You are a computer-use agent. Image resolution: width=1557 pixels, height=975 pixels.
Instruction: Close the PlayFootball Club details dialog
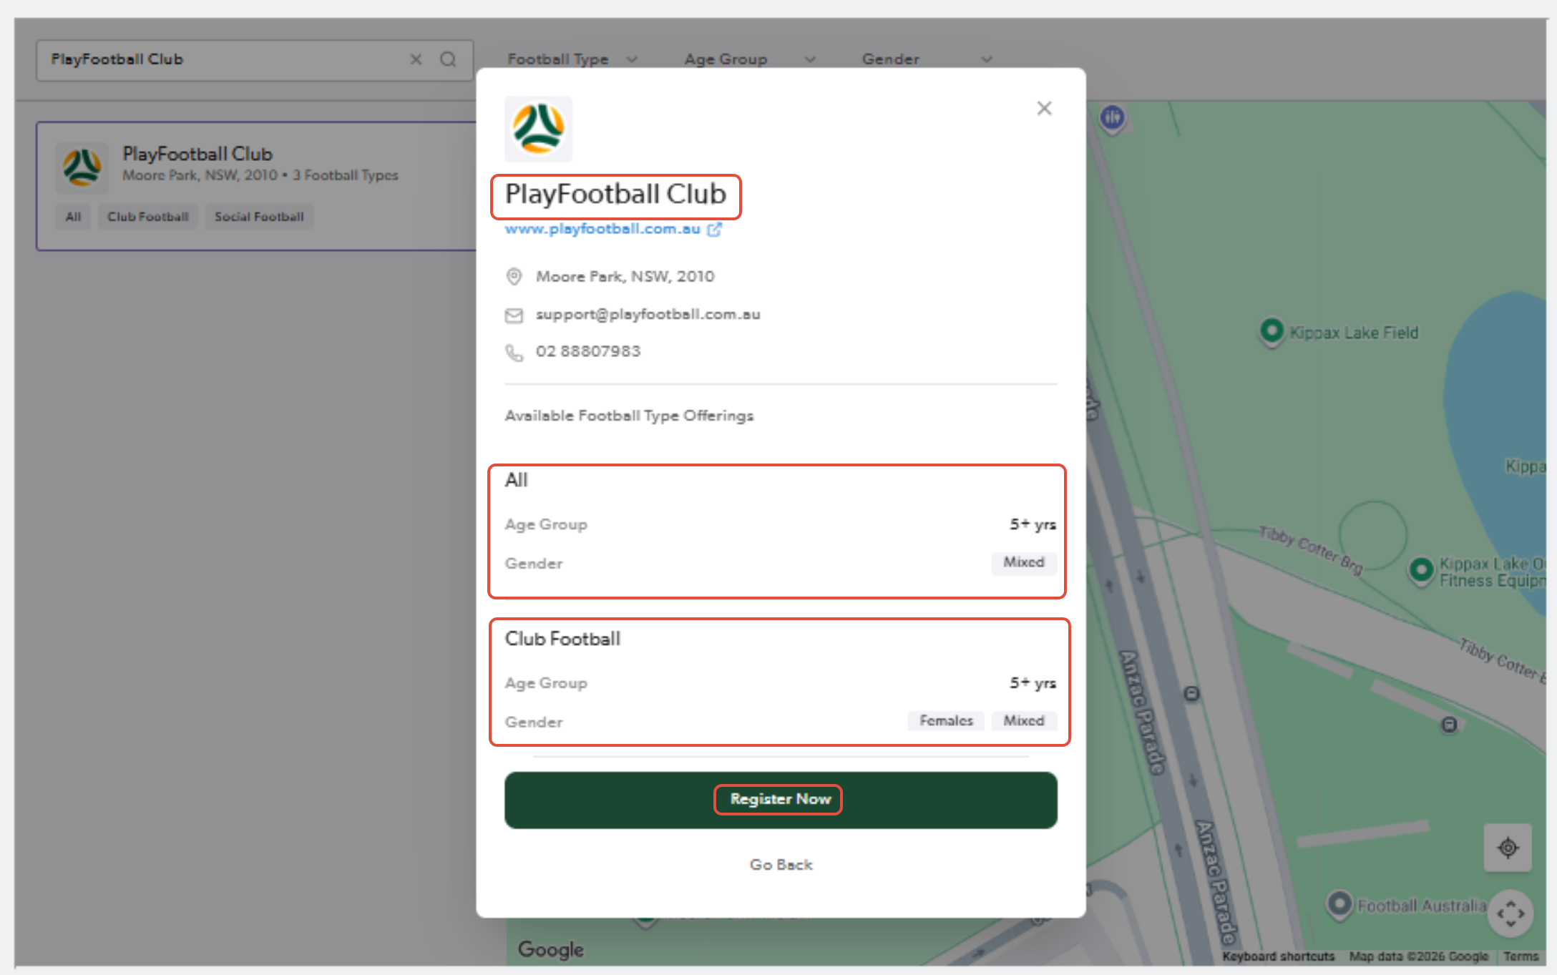[x=1044, y=108]
